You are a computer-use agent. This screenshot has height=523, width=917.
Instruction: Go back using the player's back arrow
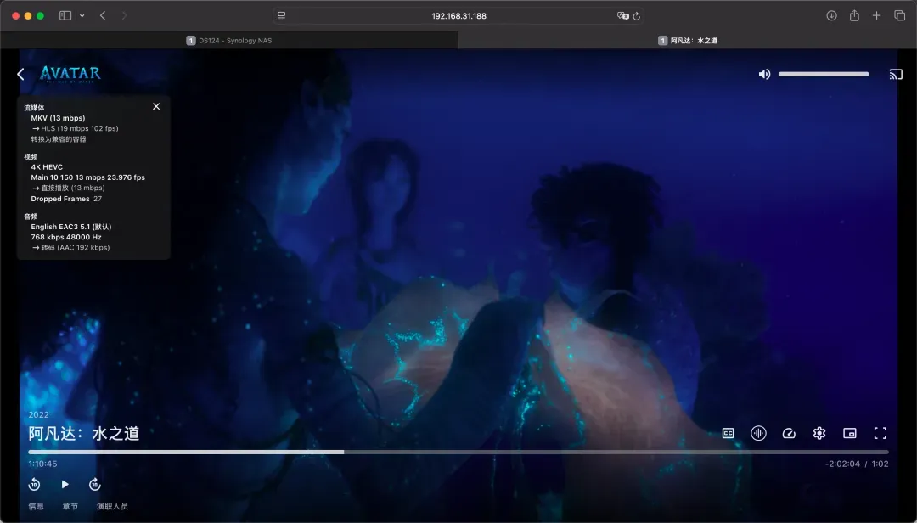(20, 75)
